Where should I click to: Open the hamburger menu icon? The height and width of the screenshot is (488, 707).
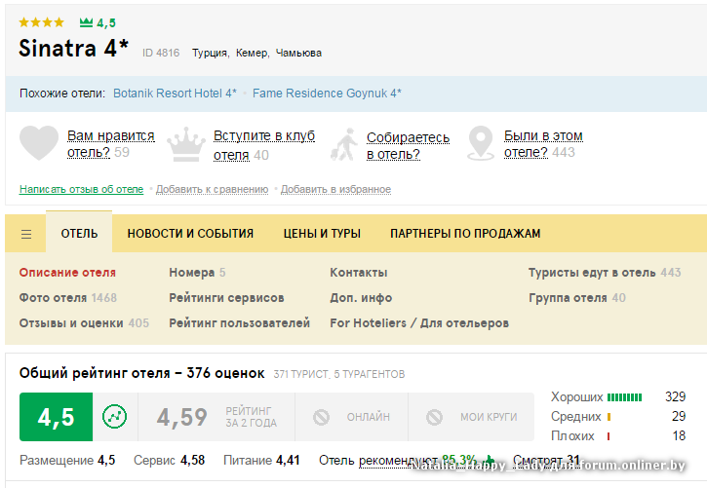pyautogui.click(x=26, y=234)
